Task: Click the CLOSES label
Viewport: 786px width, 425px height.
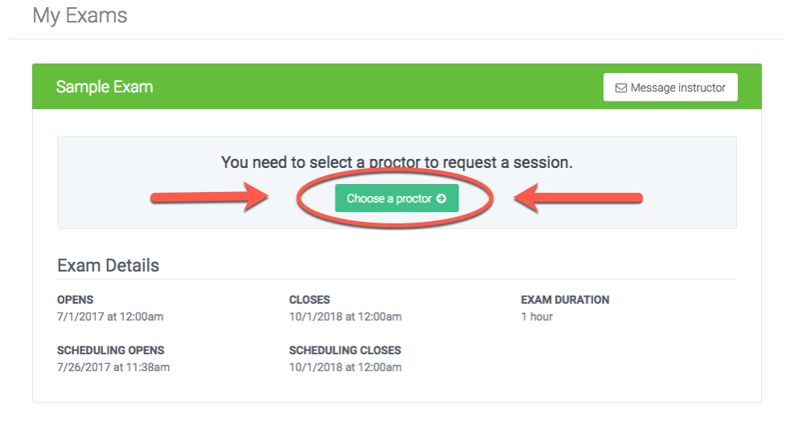Action: [310, 300]
